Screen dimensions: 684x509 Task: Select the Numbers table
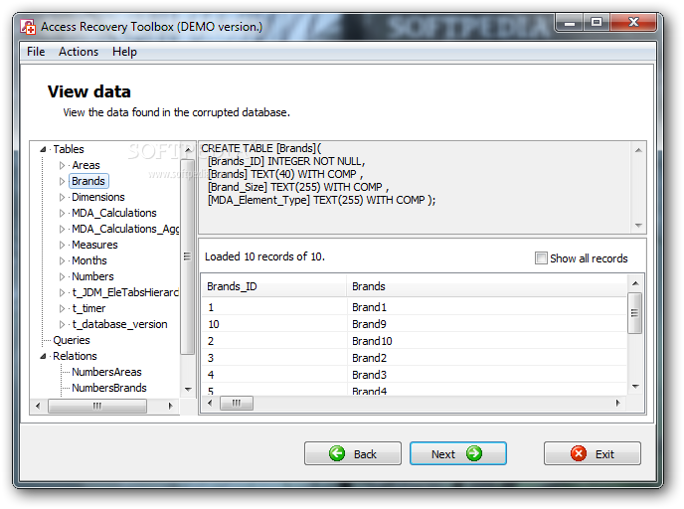92,276
